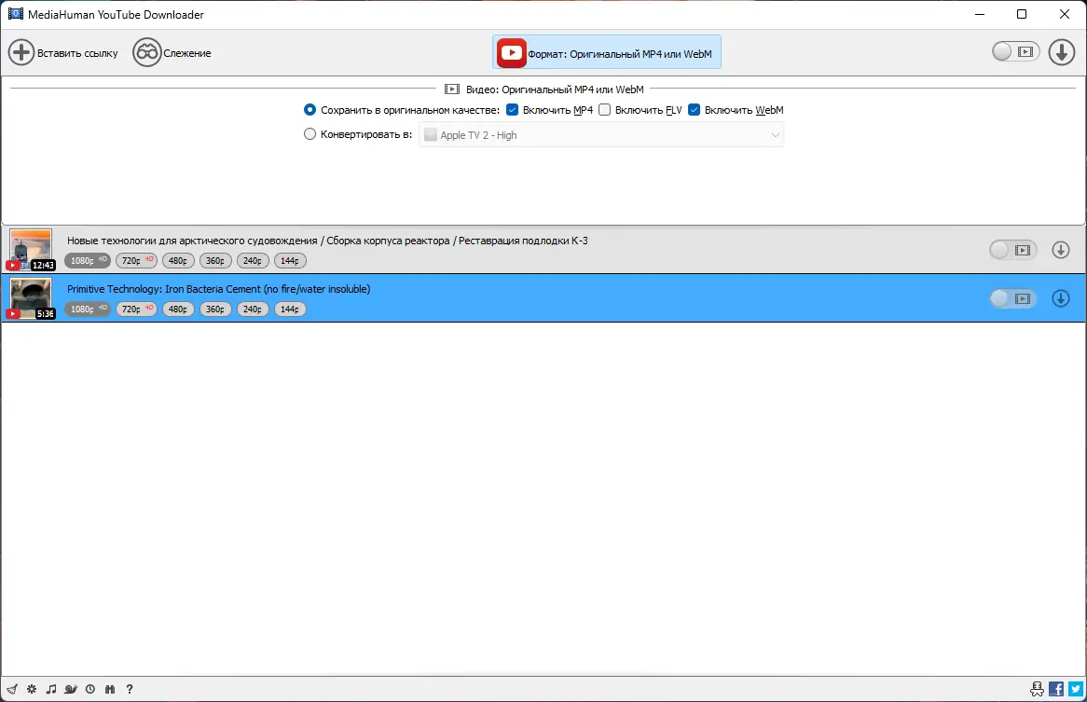Choose 240p for Новые технологии video
The height and width of the screenshot is (702, 1087).
[x=253, y=260]
